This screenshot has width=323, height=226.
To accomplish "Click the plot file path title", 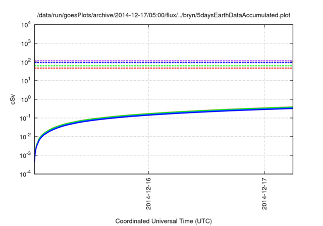I will pyautogui.click(x=164, y=15).
